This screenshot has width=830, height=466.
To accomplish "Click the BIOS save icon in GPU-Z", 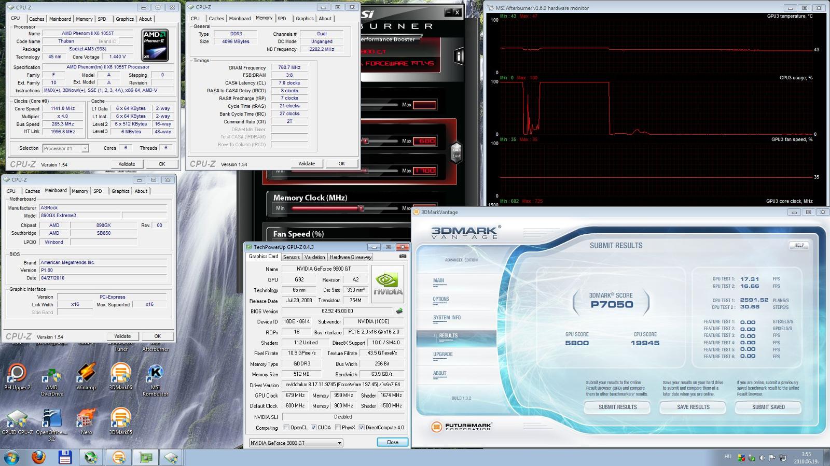I will (399, 311).
